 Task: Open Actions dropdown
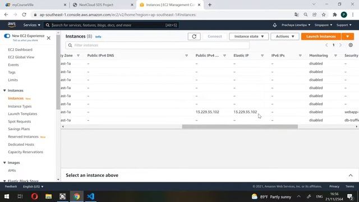[285, 36]
